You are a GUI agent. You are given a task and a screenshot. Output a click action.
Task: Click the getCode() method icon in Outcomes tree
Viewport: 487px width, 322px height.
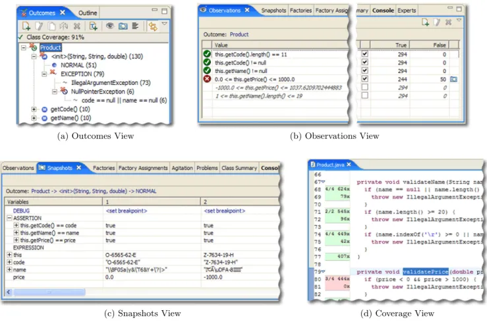[44, 109]
